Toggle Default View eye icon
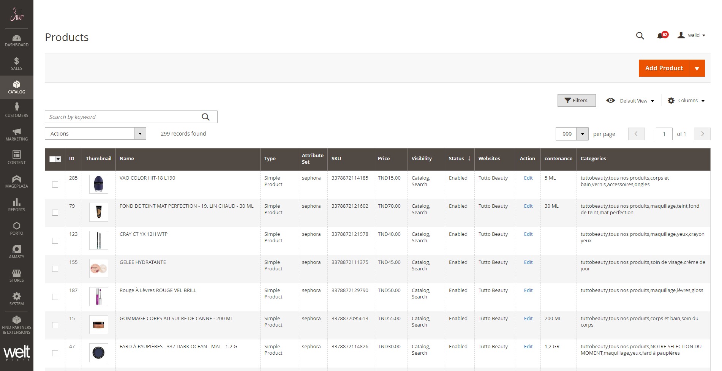 [611, 101]
